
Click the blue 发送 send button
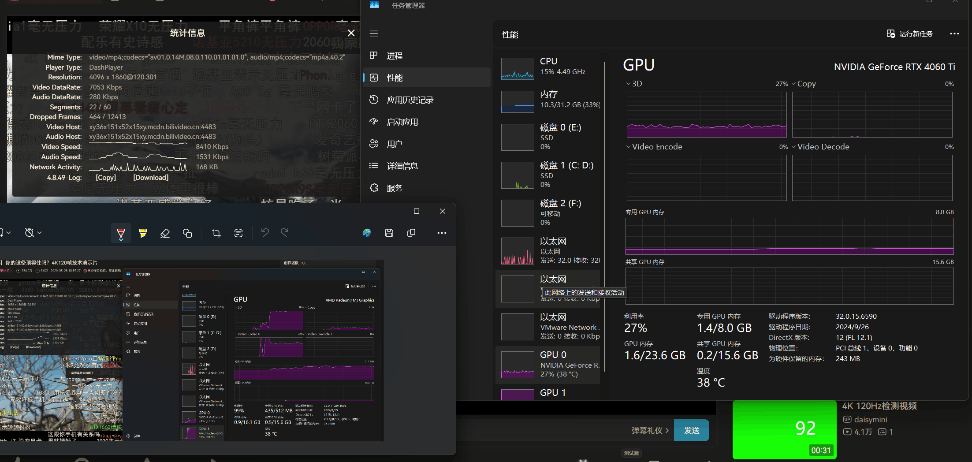click(x=692, y=430)
